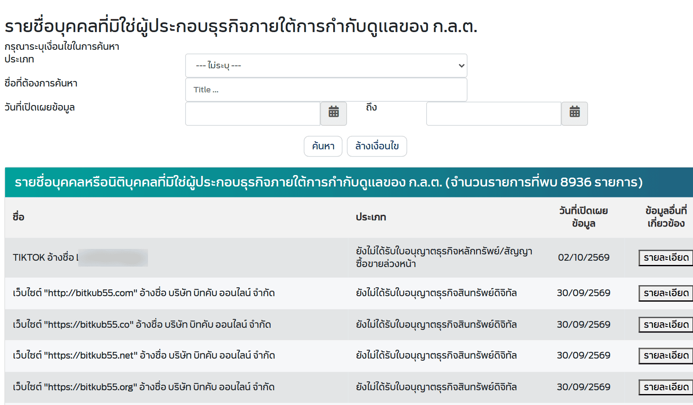Viewport: 693px width, 405px height.
Task: Open the start date calendar picker
Action: point(334,113)
